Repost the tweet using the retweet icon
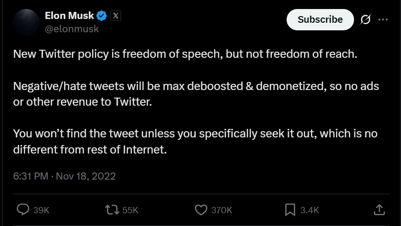 [112, 210]
